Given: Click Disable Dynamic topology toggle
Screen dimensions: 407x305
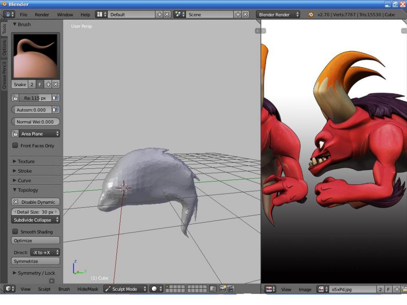Looking at the screenshot, I should click(35, 202).
